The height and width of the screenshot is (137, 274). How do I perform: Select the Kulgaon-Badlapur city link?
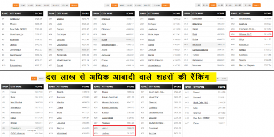[200, 50]
